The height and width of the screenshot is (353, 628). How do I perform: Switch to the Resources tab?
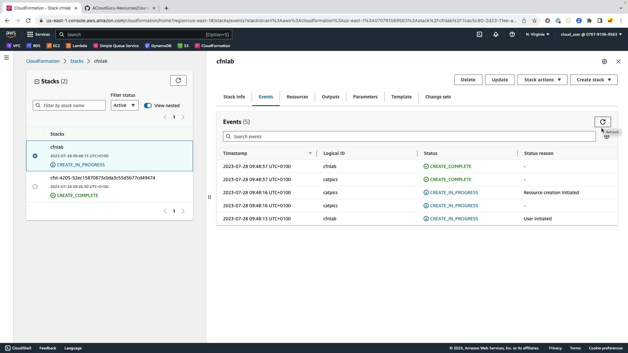click(x=297, y=97)
